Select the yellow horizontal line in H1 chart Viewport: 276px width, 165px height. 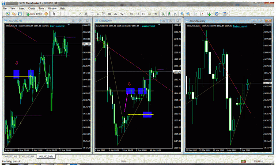19,76
